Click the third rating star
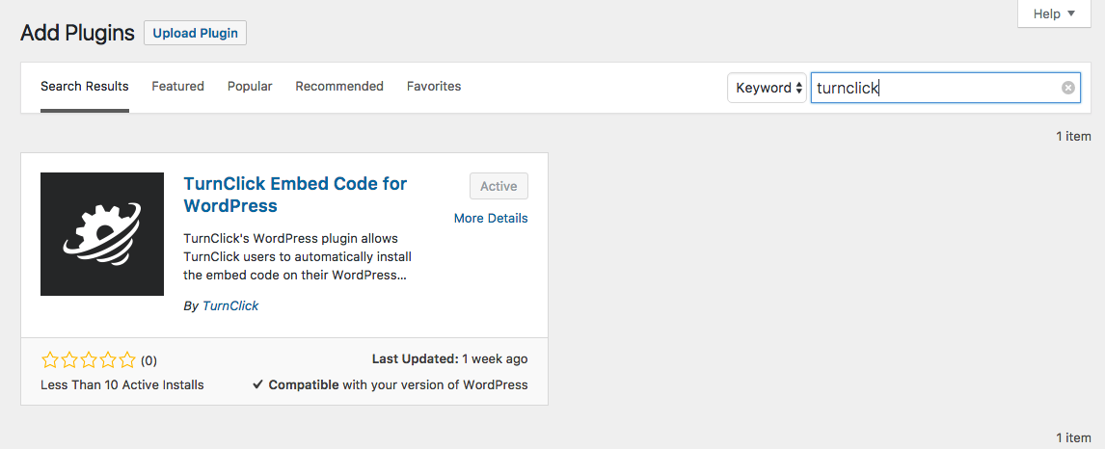 [88, 361]
